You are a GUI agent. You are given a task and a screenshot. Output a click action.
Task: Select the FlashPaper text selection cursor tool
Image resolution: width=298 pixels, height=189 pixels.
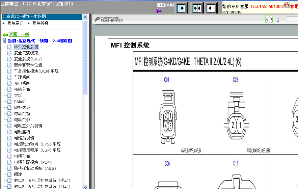coord(278,19)
